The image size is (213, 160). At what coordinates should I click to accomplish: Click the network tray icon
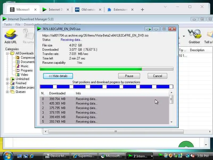point(188,155)
